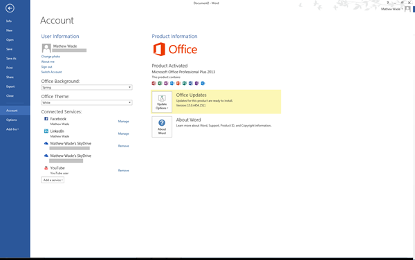Choose Save As in the sidebar
Viewport: 415px width, 260px height.
(x=11, y=59)
